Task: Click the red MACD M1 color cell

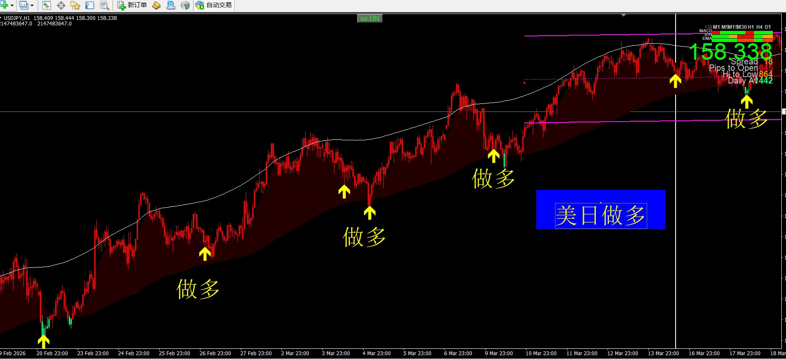Action: tap(716, 32)
